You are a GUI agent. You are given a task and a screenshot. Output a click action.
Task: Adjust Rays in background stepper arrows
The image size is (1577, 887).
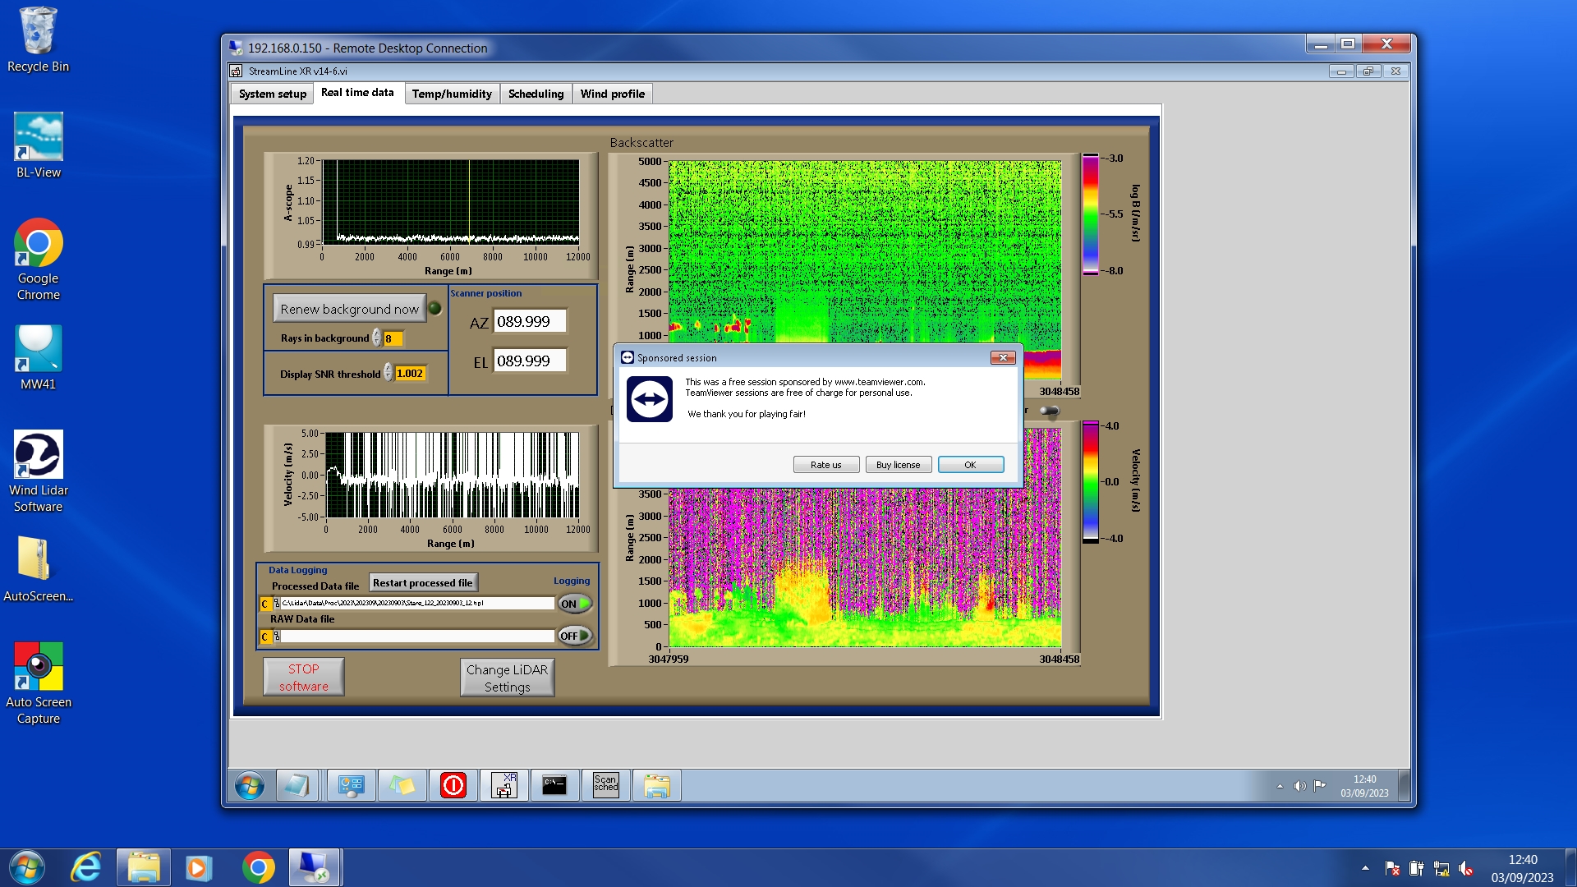click(377, 338)
